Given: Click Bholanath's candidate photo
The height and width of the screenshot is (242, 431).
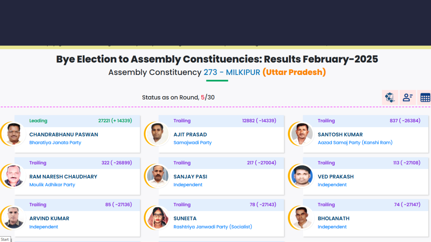Looking at the screenshot, I should [x=302, y=218].
